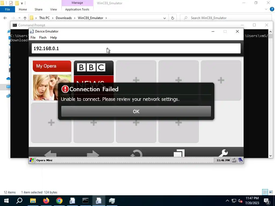Click the Opera Mini back arrow
275x206 pixels.
(x=50, y=153)
